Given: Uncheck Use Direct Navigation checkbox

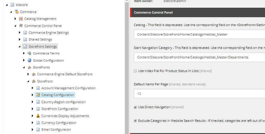Looking at the screenshot, I should point(135,107).
